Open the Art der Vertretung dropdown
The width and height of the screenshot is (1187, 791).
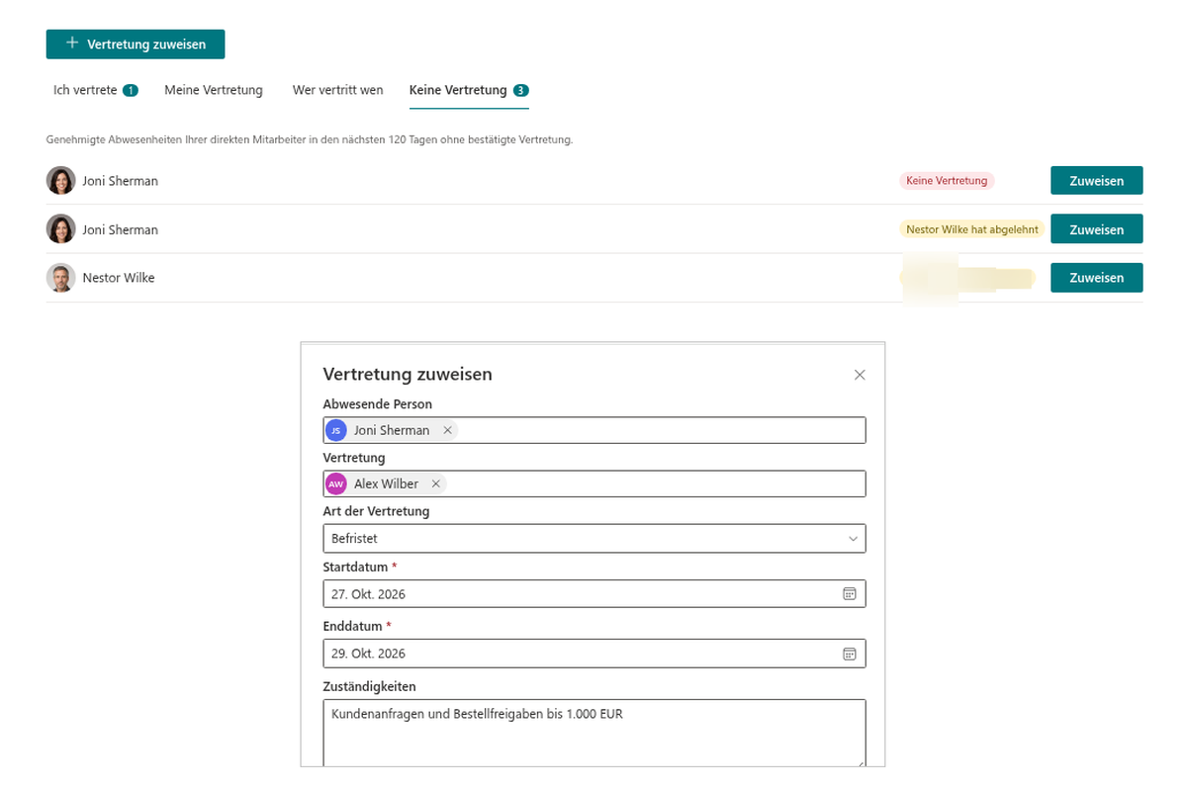pos(594,538)
